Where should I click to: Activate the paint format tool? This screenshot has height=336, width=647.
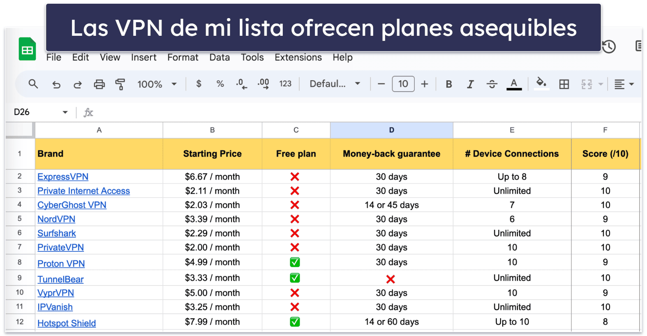click(120, 84)
